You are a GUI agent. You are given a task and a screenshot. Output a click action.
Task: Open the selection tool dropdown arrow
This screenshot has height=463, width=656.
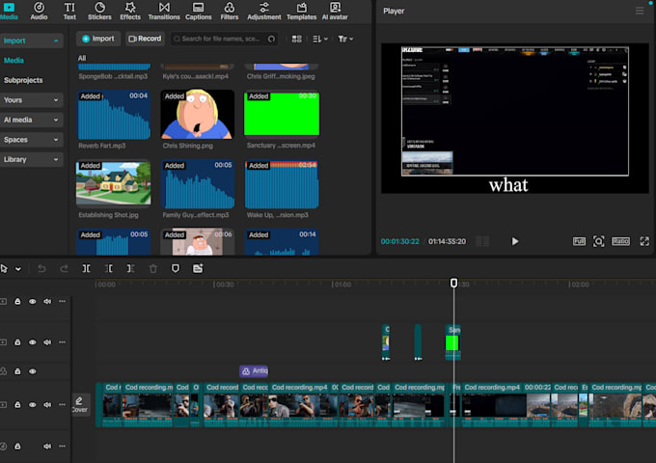pyautogui.click(x=18, y=269)
